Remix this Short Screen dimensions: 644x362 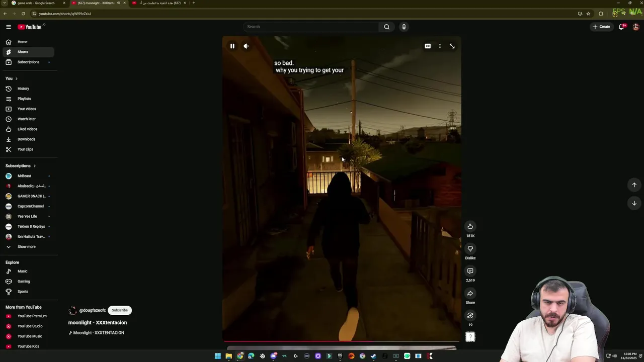point(470,315)
